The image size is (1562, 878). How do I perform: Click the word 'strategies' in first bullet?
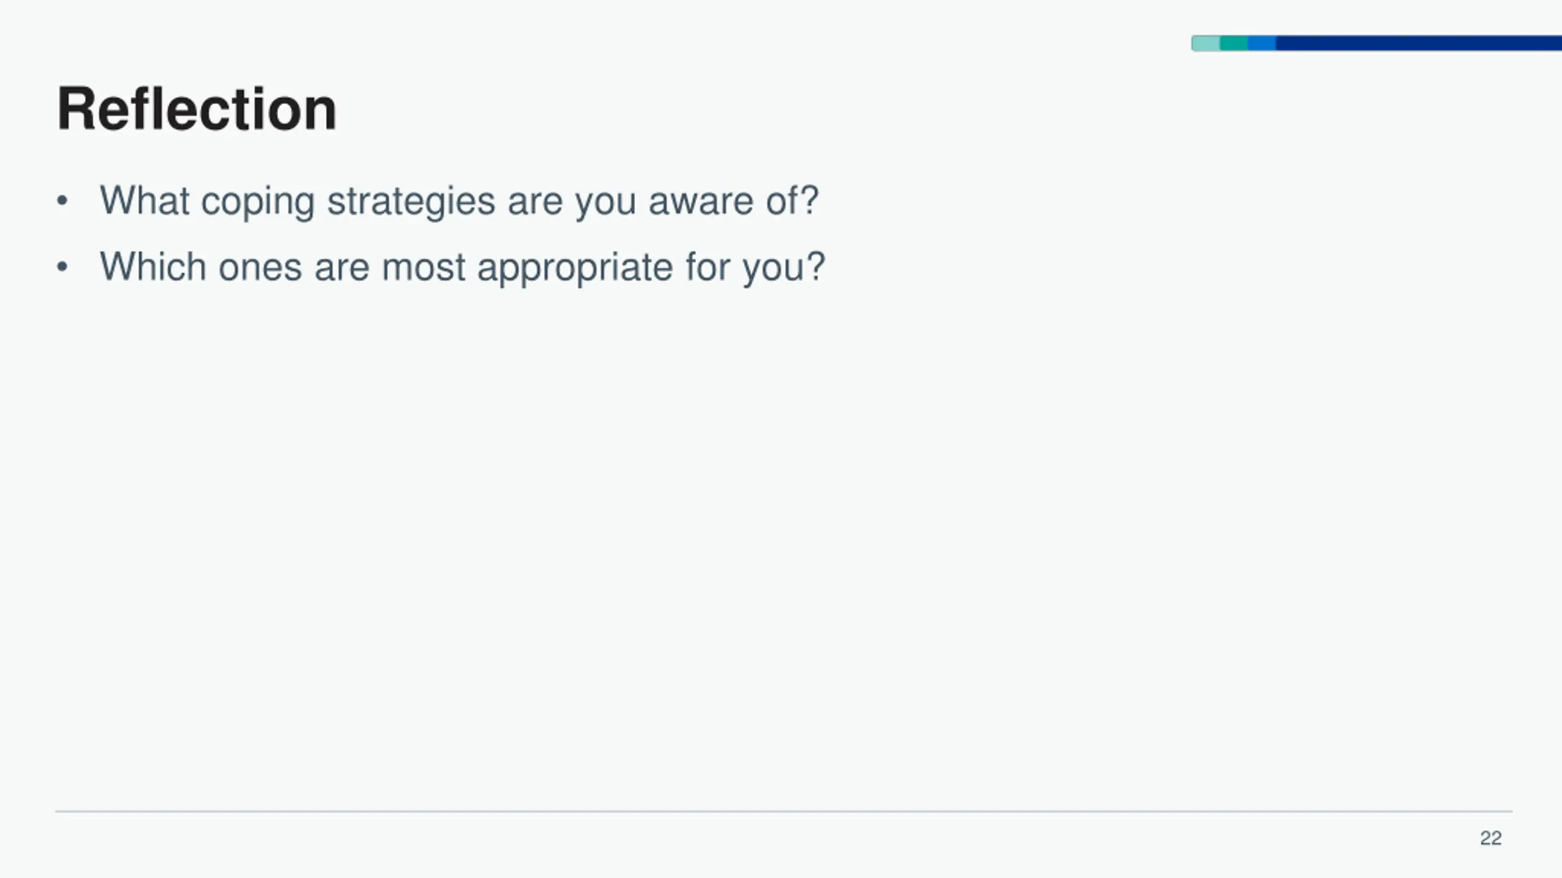(x=411, y=201)
